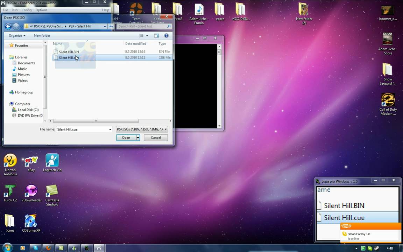The height and width of the screenshot is (252, 403).
Task: Open the Run menu in ePSXe
Action: pos(15,10)
